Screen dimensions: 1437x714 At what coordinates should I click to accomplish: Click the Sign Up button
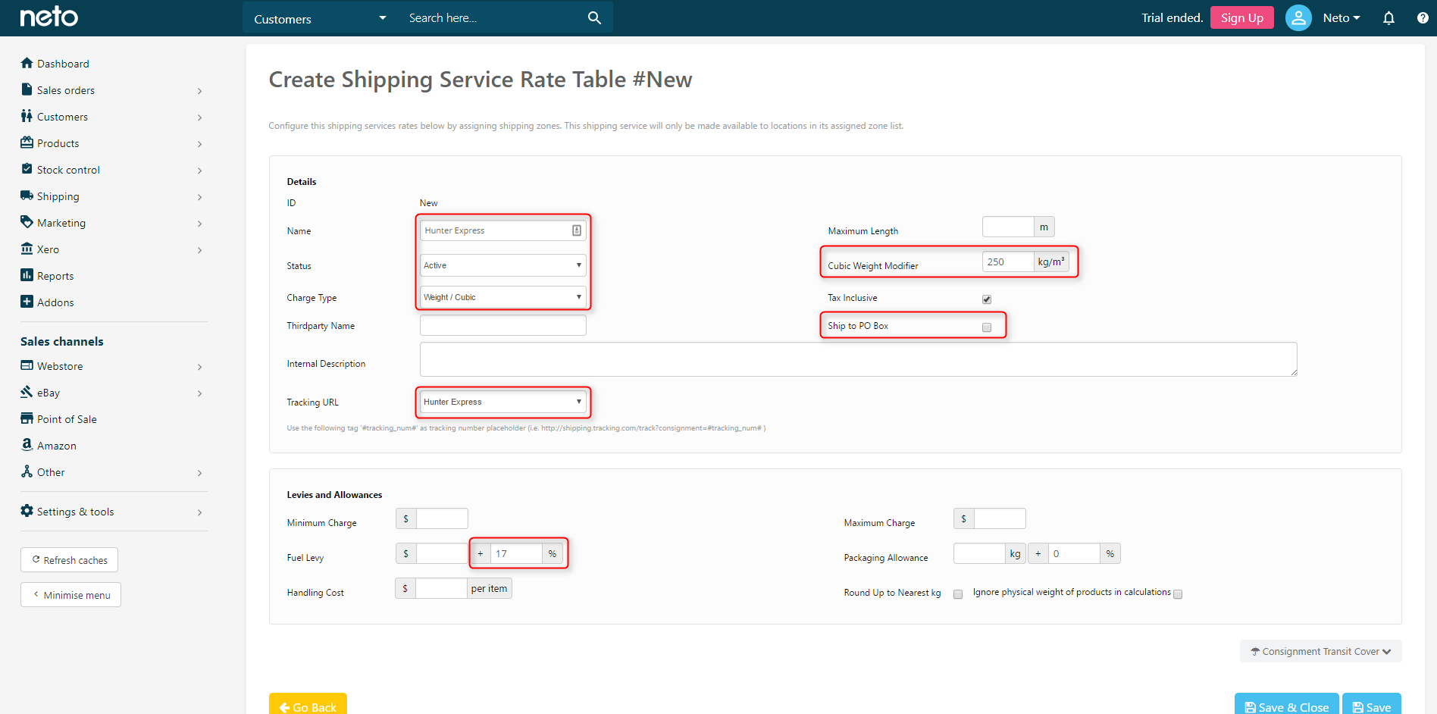pos(1241,17)
